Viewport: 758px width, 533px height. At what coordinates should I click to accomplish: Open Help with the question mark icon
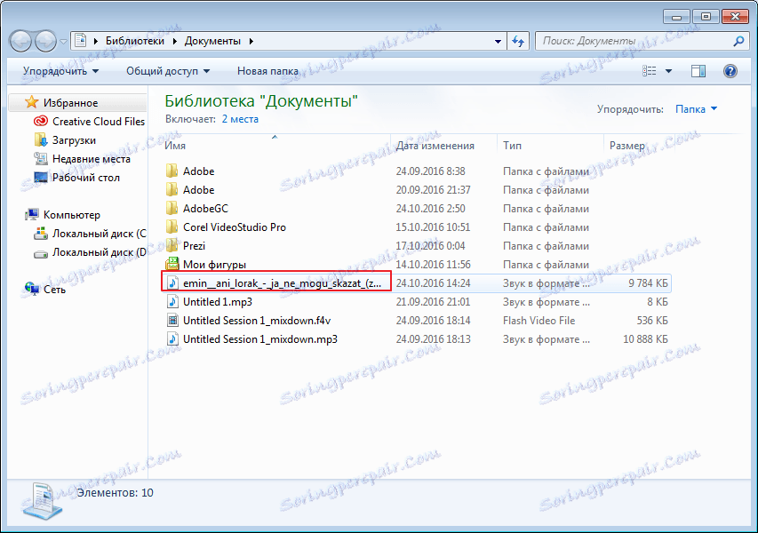point(730,72)
